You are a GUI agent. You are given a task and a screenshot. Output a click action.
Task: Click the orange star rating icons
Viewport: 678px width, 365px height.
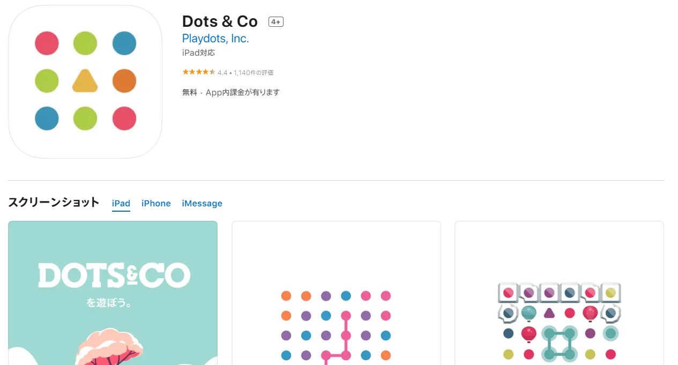199,72
